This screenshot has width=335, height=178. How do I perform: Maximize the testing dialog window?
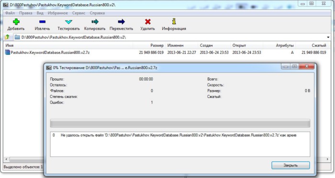point(294,66)
